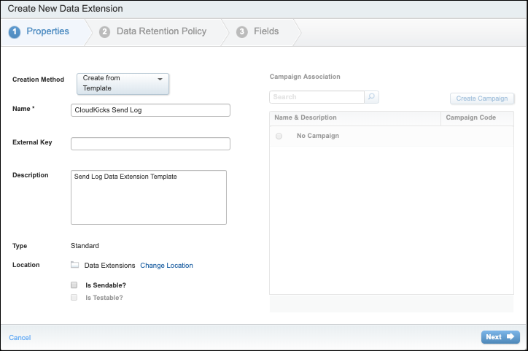Click the campaign Search box
528x351 pixels.
click(x=317, y=96)
